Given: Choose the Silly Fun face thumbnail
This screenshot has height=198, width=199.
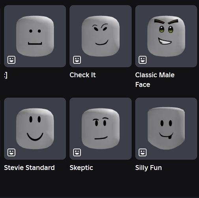Looking at the screenshot, I should pos(166,129).
